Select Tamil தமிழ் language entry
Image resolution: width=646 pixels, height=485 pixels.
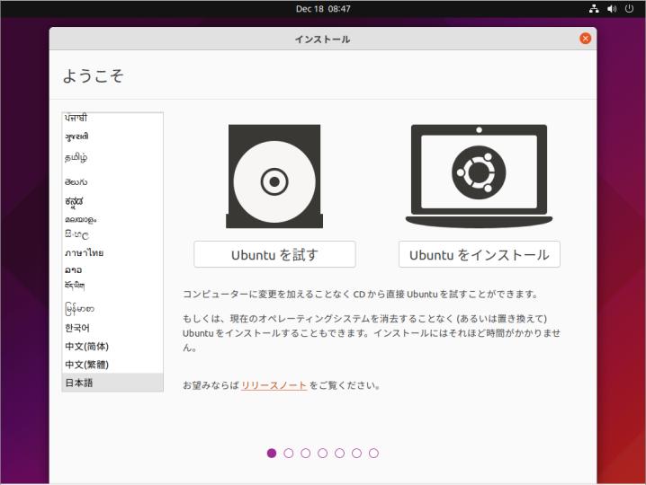click(112, 157)
